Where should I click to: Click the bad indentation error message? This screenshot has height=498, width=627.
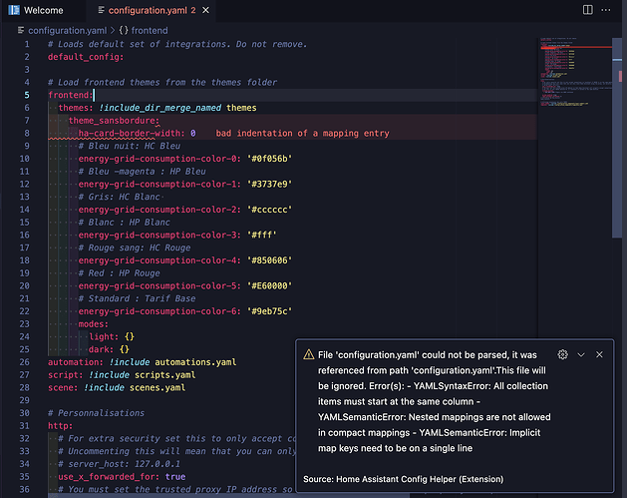(x=302, y=134)
